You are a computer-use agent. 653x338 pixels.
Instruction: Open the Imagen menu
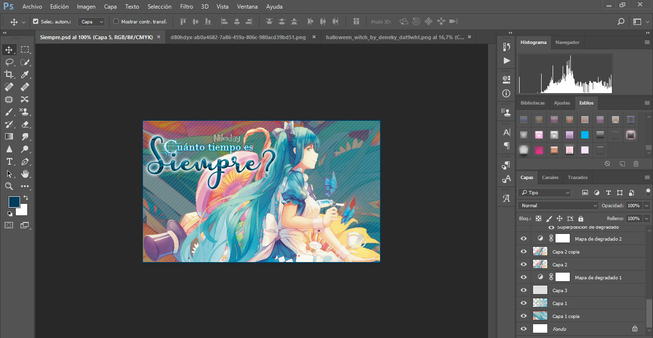point(86,7)
